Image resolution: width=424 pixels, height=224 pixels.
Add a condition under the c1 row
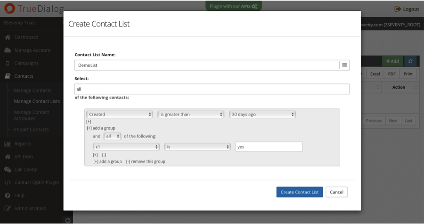point(95,155)
